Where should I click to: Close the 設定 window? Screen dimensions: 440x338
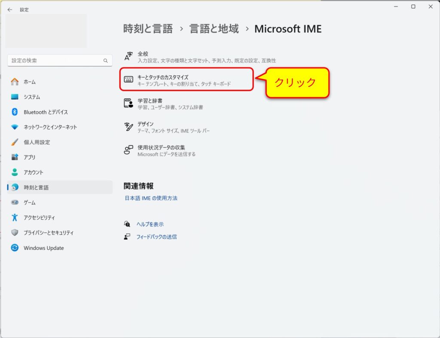pos(431,6)
